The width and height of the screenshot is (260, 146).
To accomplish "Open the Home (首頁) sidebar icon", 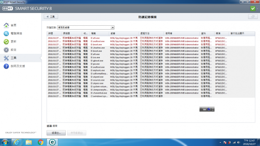I will pos(6,25).
